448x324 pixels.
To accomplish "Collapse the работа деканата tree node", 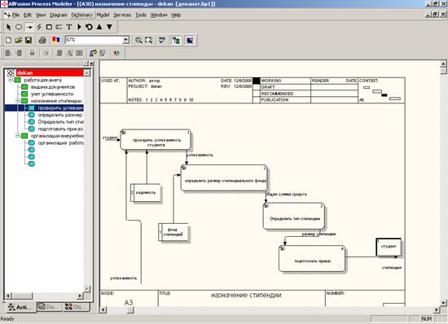I will point(11,80).
